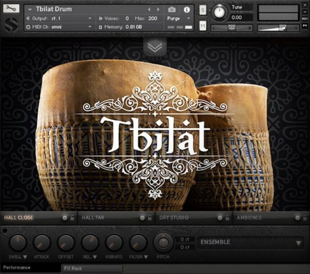
Task: Minimize the instrument view with minus button
Action: point(305,12)
